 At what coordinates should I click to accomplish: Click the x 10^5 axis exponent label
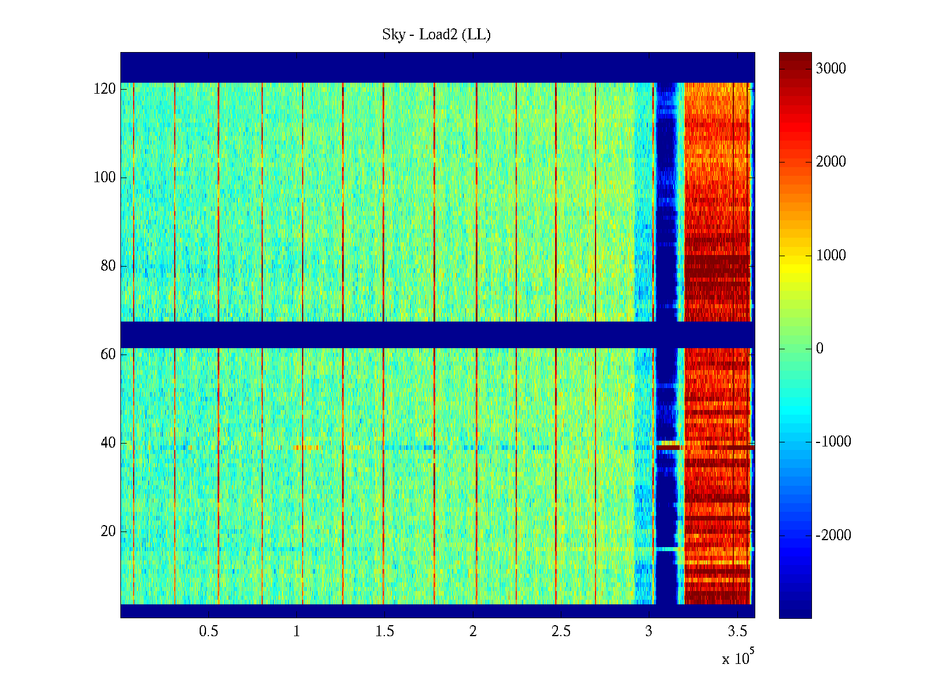pos(737,658)
